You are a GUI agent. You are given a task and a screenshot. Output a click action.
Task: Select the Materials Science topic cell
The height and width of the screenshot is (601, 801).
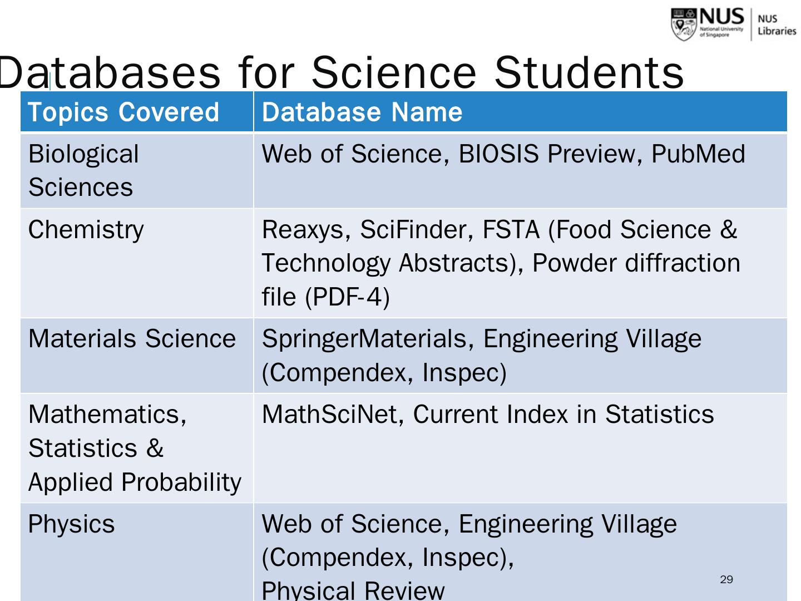pyautogui.click(x=132, y=338)
